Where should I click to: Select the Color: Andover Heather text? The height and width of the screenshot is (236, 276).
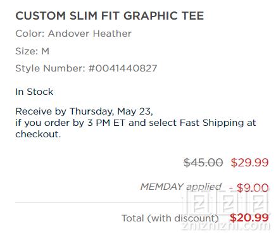(x=73, y=34)
